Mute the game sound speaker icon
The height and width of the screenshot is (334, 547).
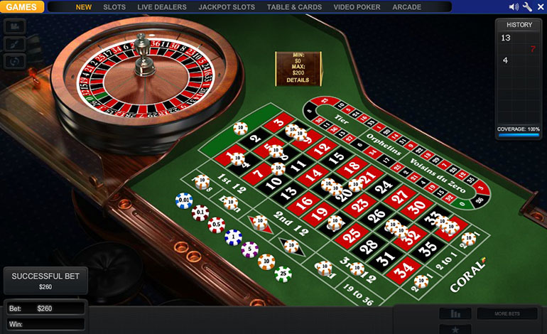514,7
